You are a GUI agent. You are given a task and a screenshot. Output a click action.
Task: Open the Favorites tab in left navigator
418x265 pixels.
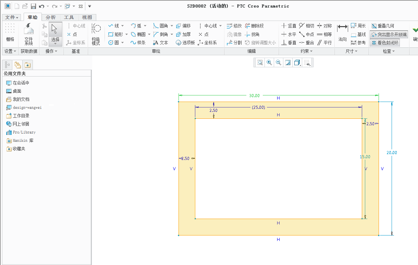click(27, 65)
